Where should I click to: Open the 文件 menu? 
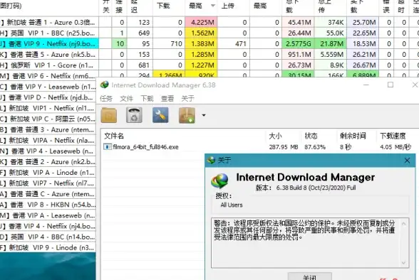click(x=126, y=99)
